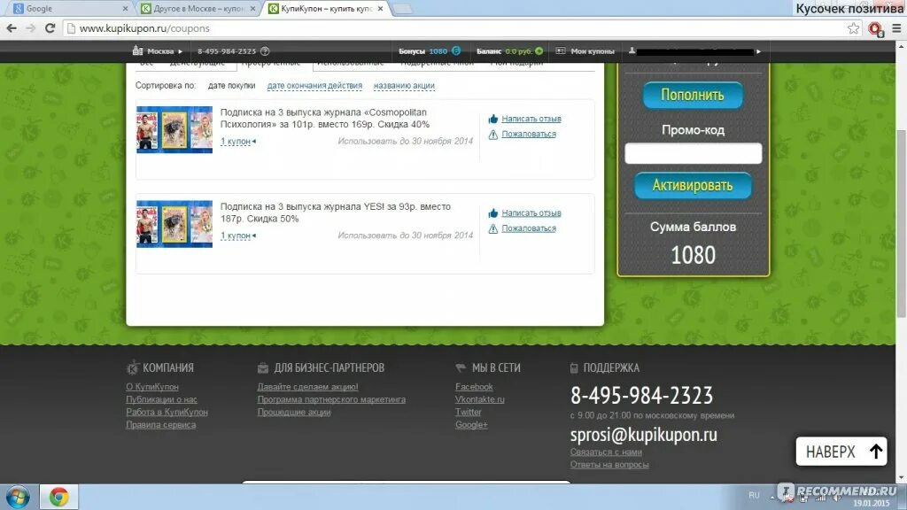907x510 pixels.
Task: Click the green plus icon next to Баланс
Action: pos(539,50)
